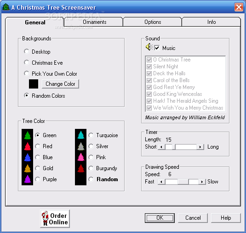Switch to the General tab
Screen dimensions: 246x233
pos(35,22)
